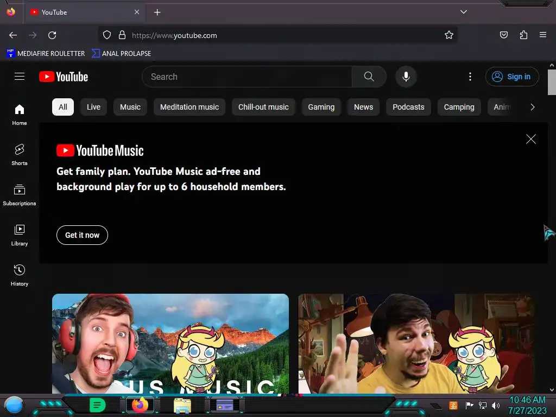Image resolution: width=556 pixels, height=417 pixels.
Task: Dismiss the YouTube Music promo banner
Action: click(531, 139)
